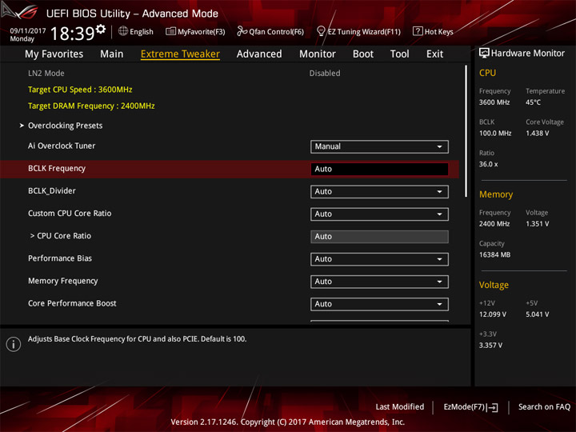
Task: Click the Core Voltage 1.438 V value
Action: [537, 134]
